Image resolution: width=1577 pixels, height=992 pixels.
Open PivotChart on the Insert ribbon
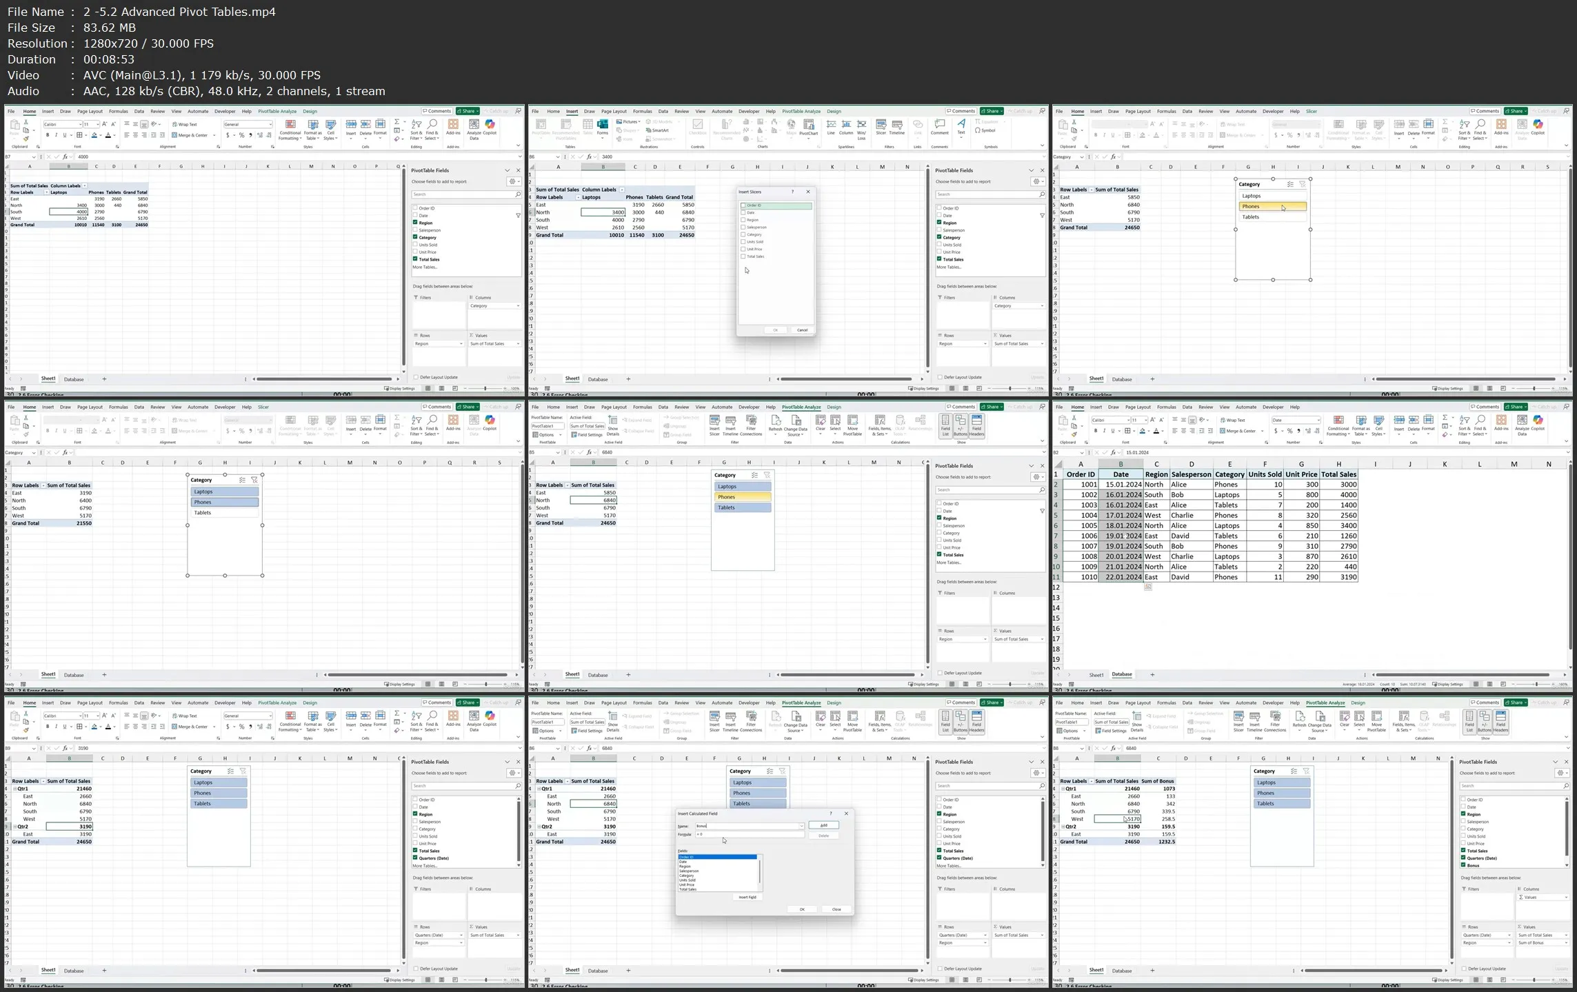808,128
